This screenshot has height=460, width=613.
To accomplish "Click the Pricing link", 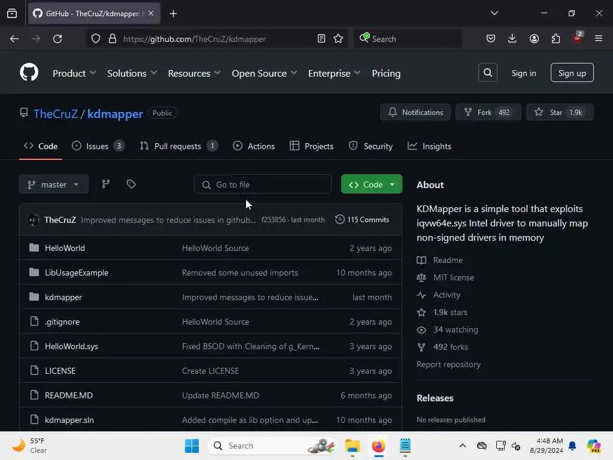I will click(x=386, y=73).
